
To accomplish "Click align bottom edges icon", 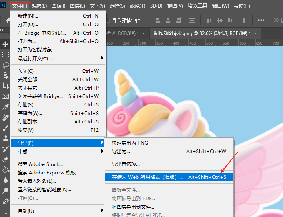I will (230, 20).
